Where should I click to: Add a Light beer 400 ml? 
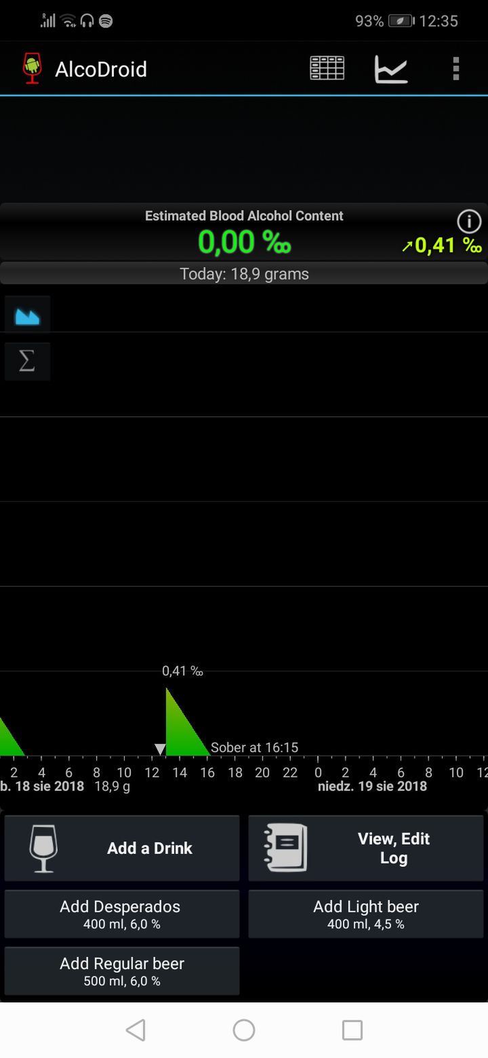pos(366,914)
